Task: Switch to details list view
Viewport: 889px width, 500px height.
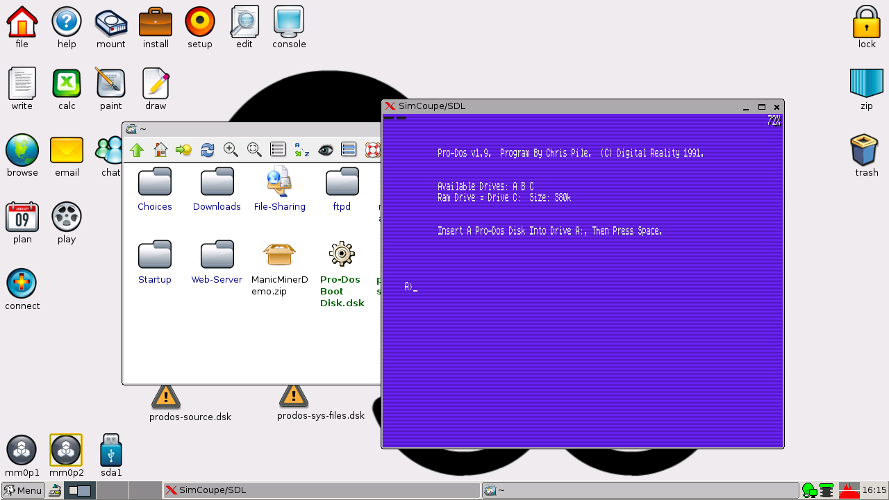Action: pyautogui.click(x=278, y=149)
